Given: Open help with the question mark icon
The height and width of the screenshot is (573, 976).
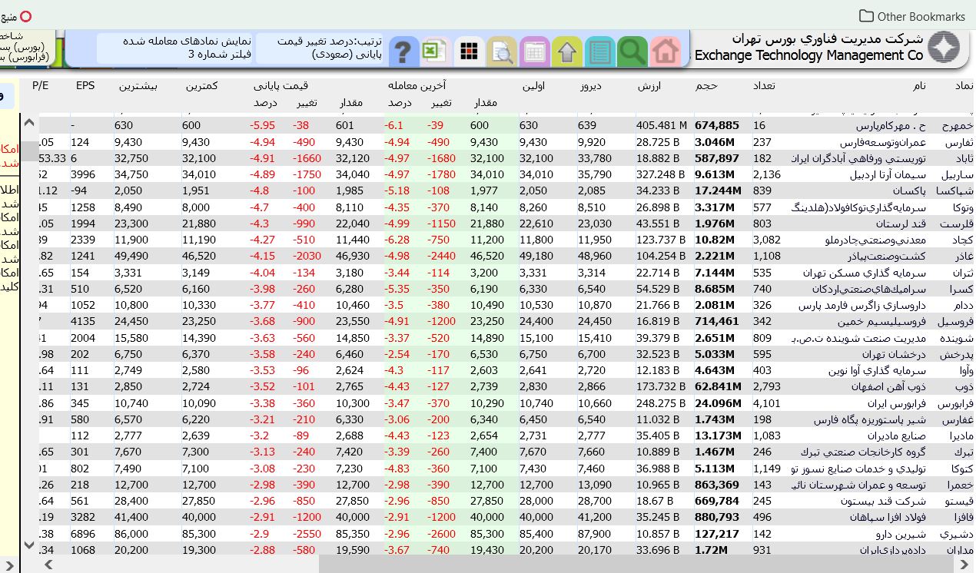Looking at the screenshot, I should tap(403, 51).
